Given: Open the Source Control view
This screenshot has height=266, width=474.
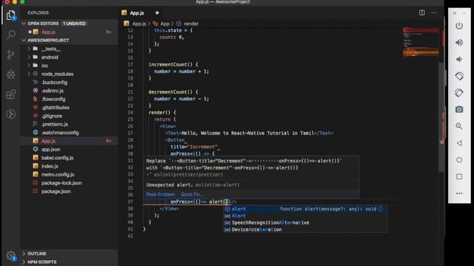Looking at the screenshot, I should tap(11, 55).
